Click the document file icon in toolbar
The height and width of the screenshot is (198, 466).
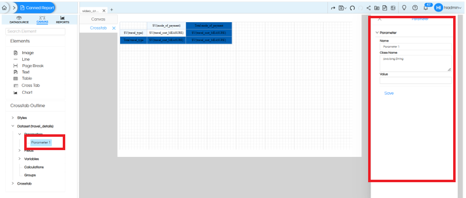point(384,8)
